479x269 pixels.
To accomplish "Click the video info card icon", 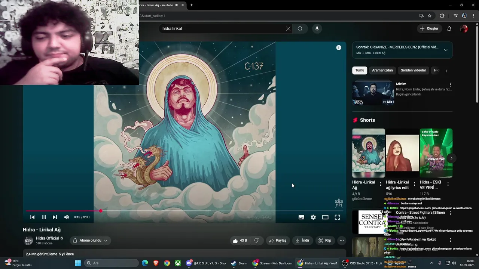I will tap(339, 47).
